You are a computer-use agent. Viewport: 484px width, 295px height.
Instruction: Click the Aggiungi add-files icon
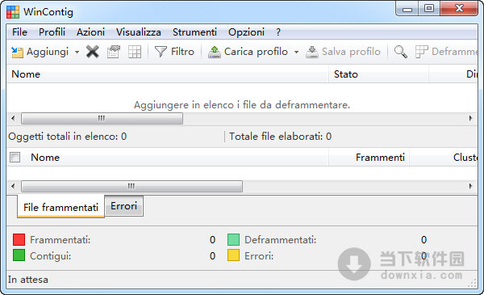point(17,52)
